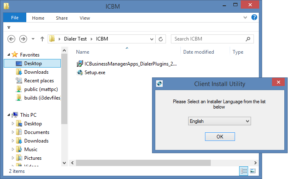Open the Share ribbon tab
The image size is (288, 179).
pyautogui.click(x=62, y=18)
